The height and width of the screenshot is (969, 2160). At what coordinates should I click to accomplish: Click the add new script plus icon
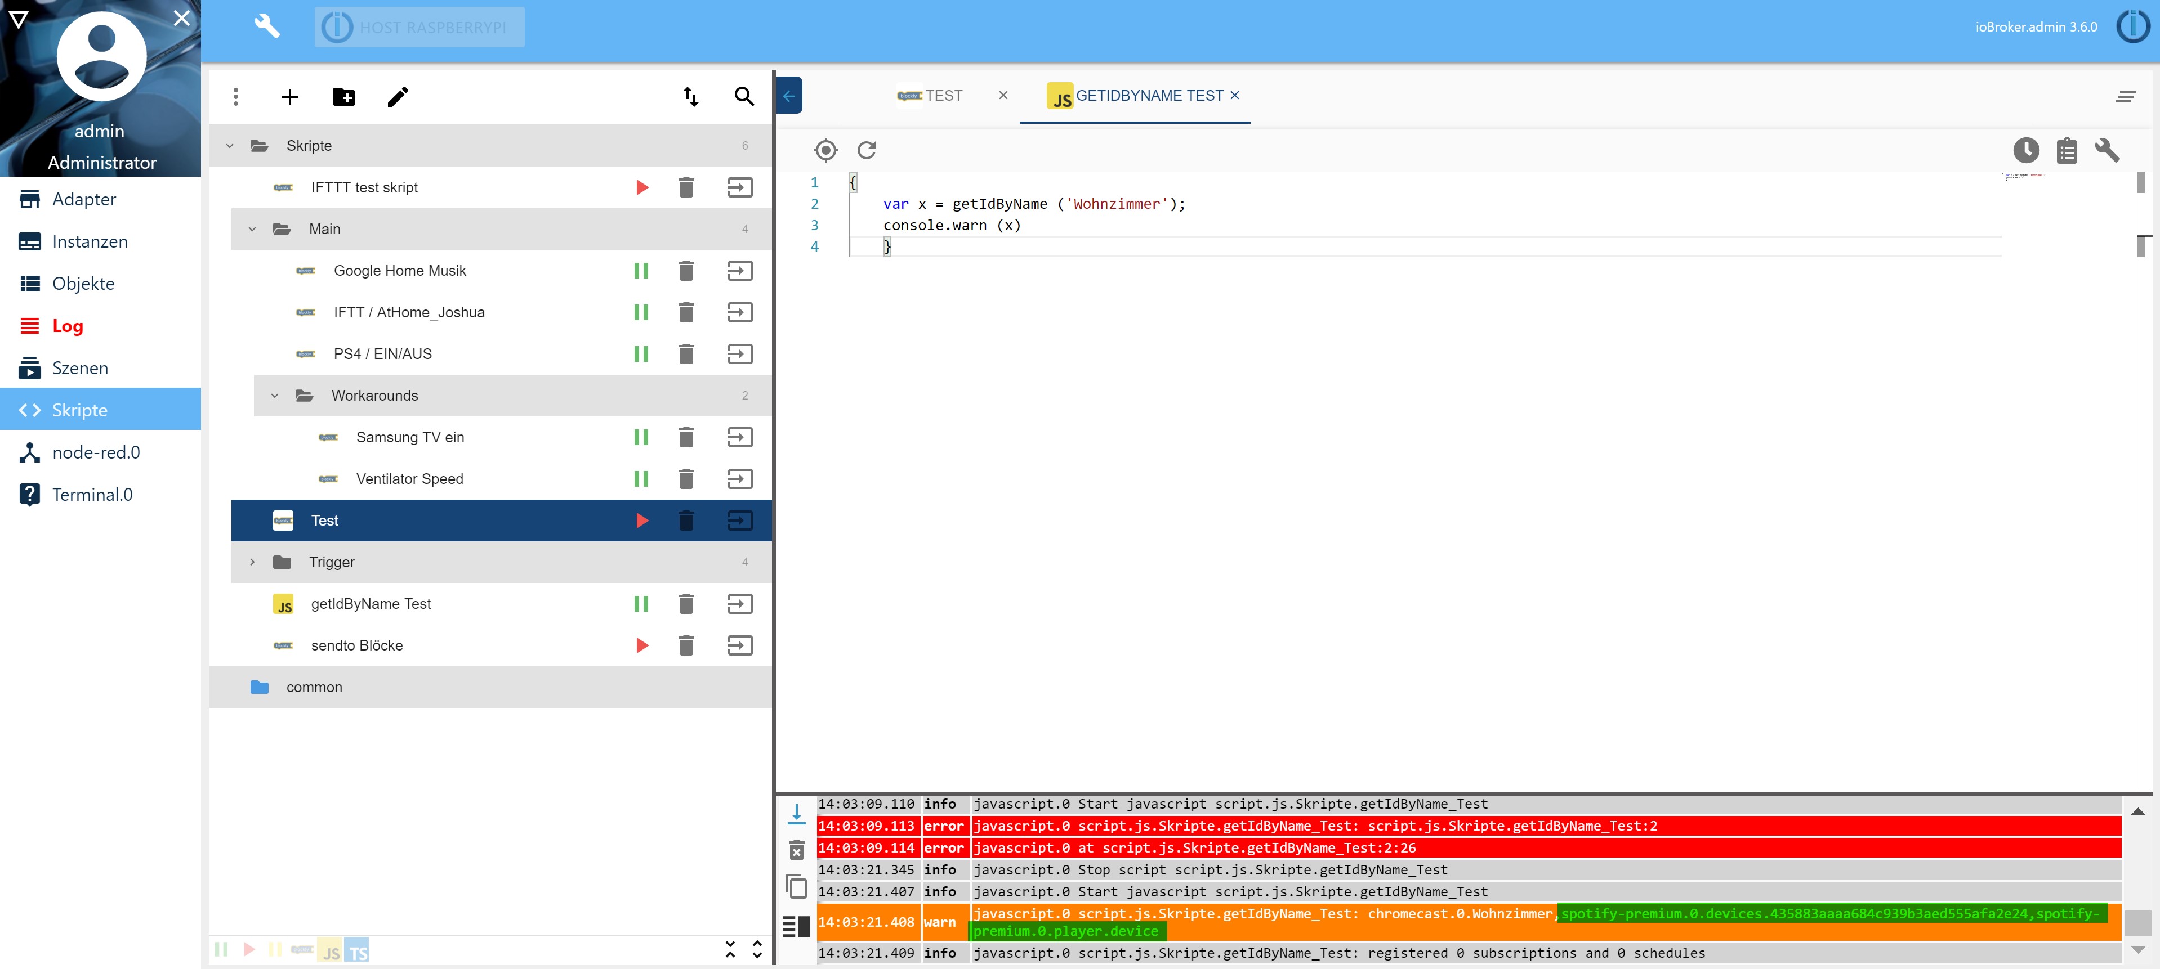click(289, 97)
